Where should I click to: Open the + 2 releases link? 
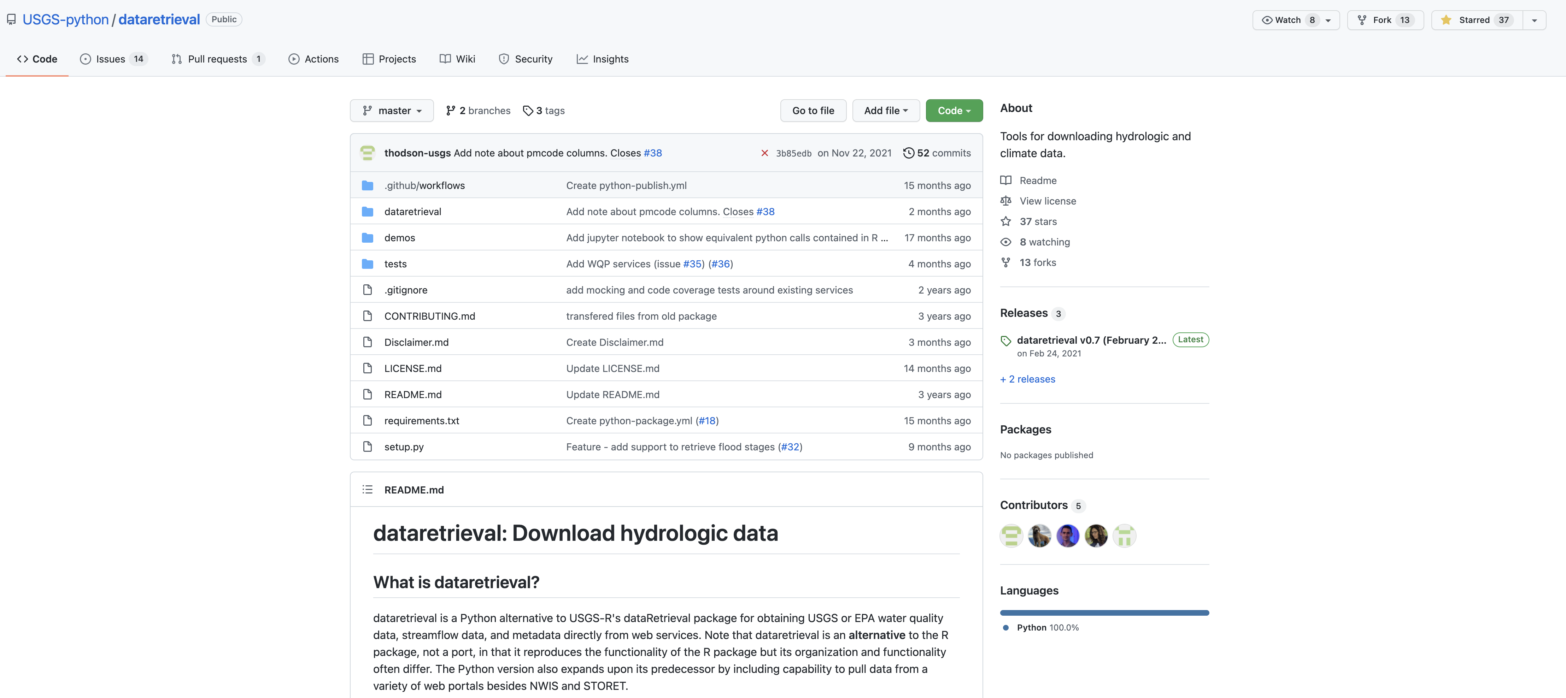(x=1027, y=379)
